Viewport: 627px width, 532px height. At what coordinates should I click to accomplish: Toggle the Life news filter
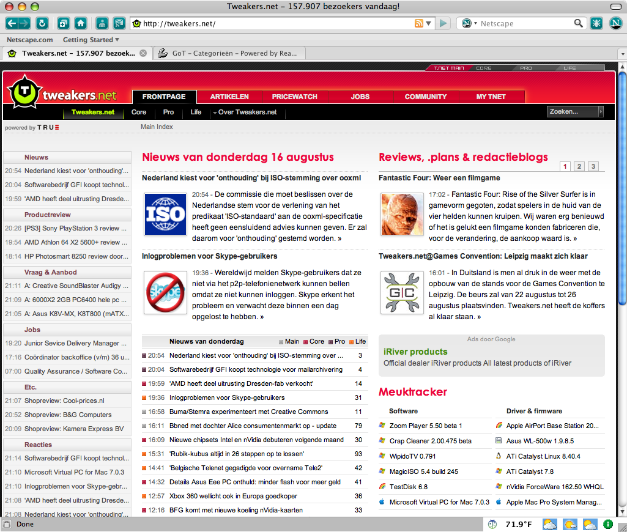(357, 341)
